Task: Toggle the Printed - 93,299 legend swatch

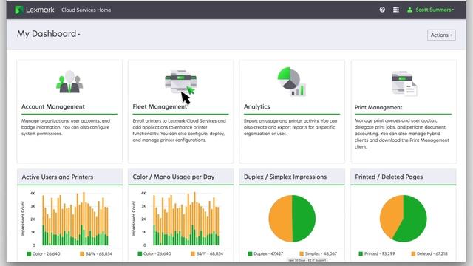Action: tap(361, 254)
